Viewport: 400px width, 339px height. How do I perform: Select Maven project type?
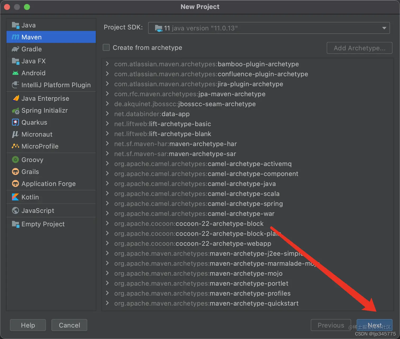(51, 37)
